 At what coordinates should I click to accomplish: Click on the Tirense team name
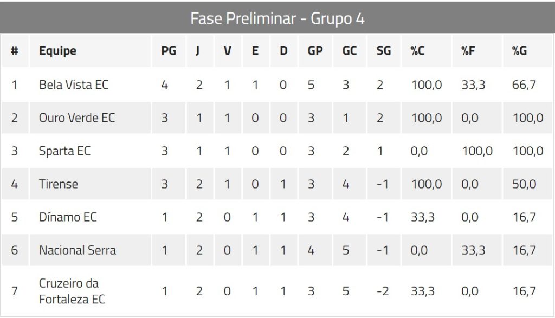tap(59, 184)
